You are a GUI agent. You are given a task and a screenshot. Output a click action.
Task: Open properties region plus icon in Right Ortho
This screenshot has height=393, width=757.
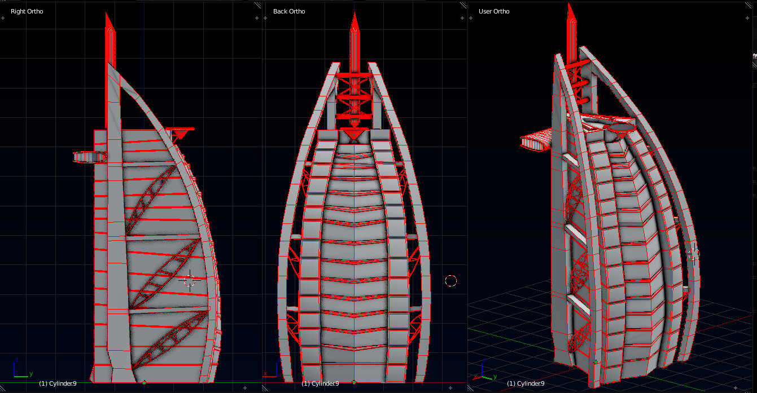point(256,18)
